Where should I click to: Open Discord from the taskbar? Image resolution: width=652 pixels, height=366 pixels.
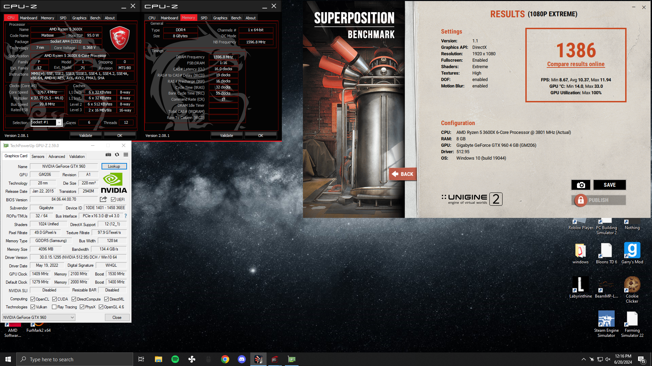click(x=242, y=359)
